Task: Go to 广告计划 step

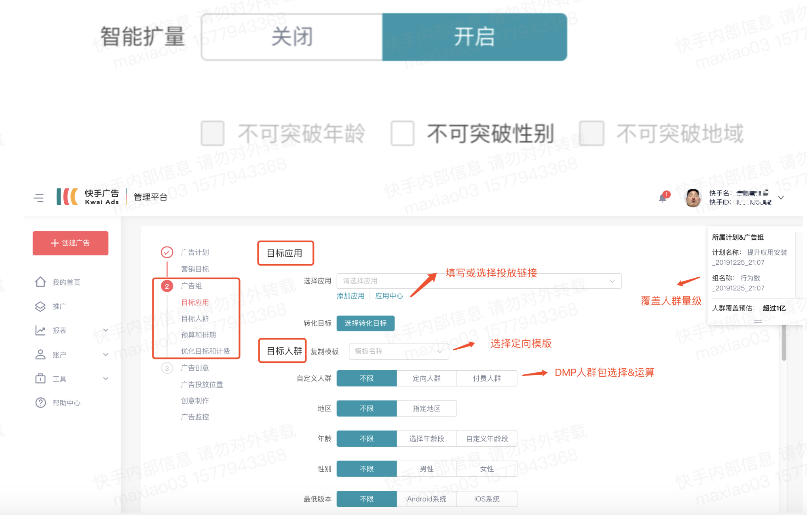Action: [195, 252]
